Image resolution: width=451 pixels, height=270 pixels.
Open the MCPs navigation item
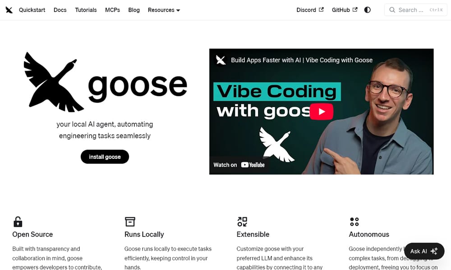point(112,9)
